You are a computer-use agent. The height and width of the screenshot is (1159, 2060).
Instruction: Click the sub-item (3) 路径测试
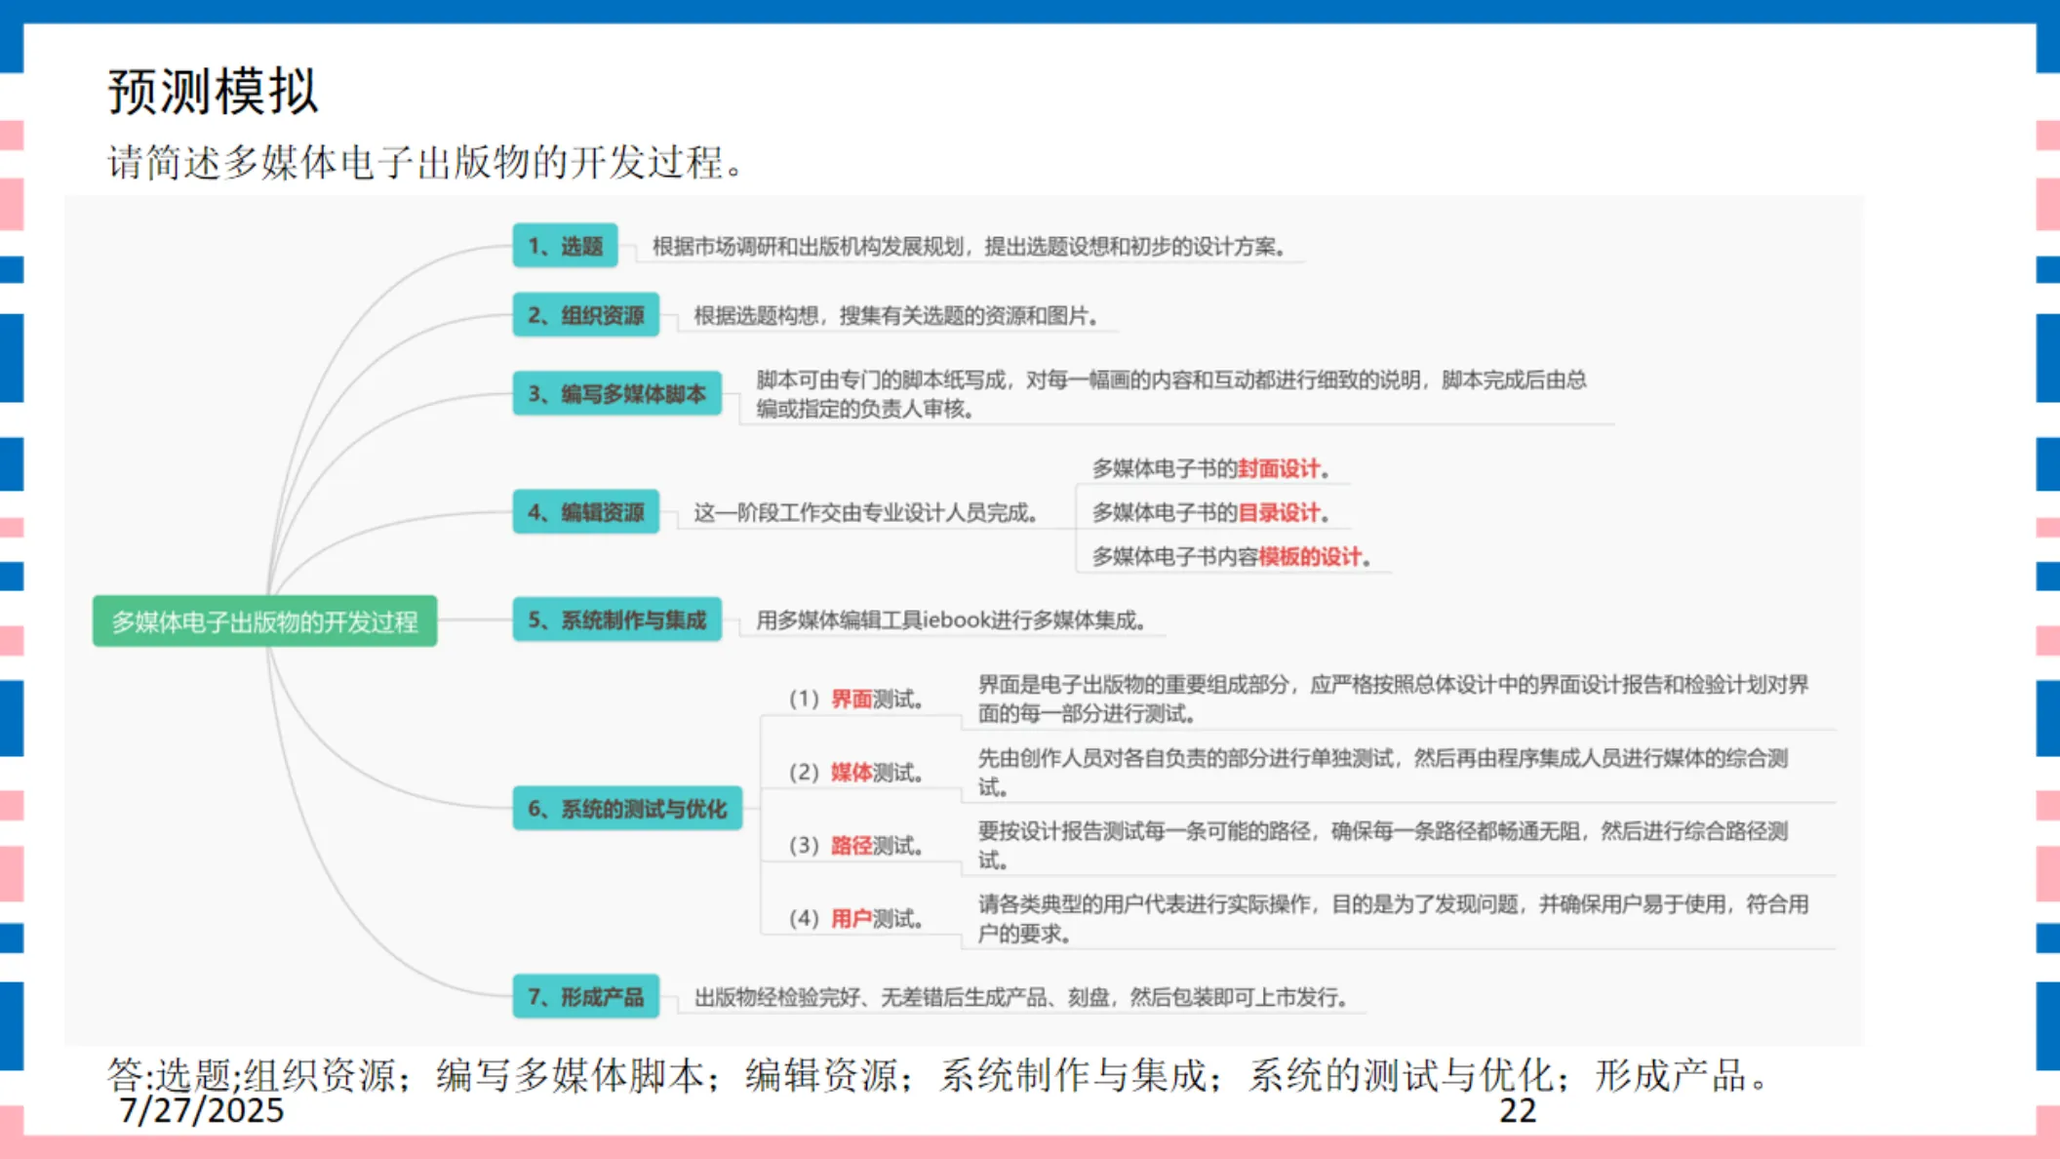[856, 846]
